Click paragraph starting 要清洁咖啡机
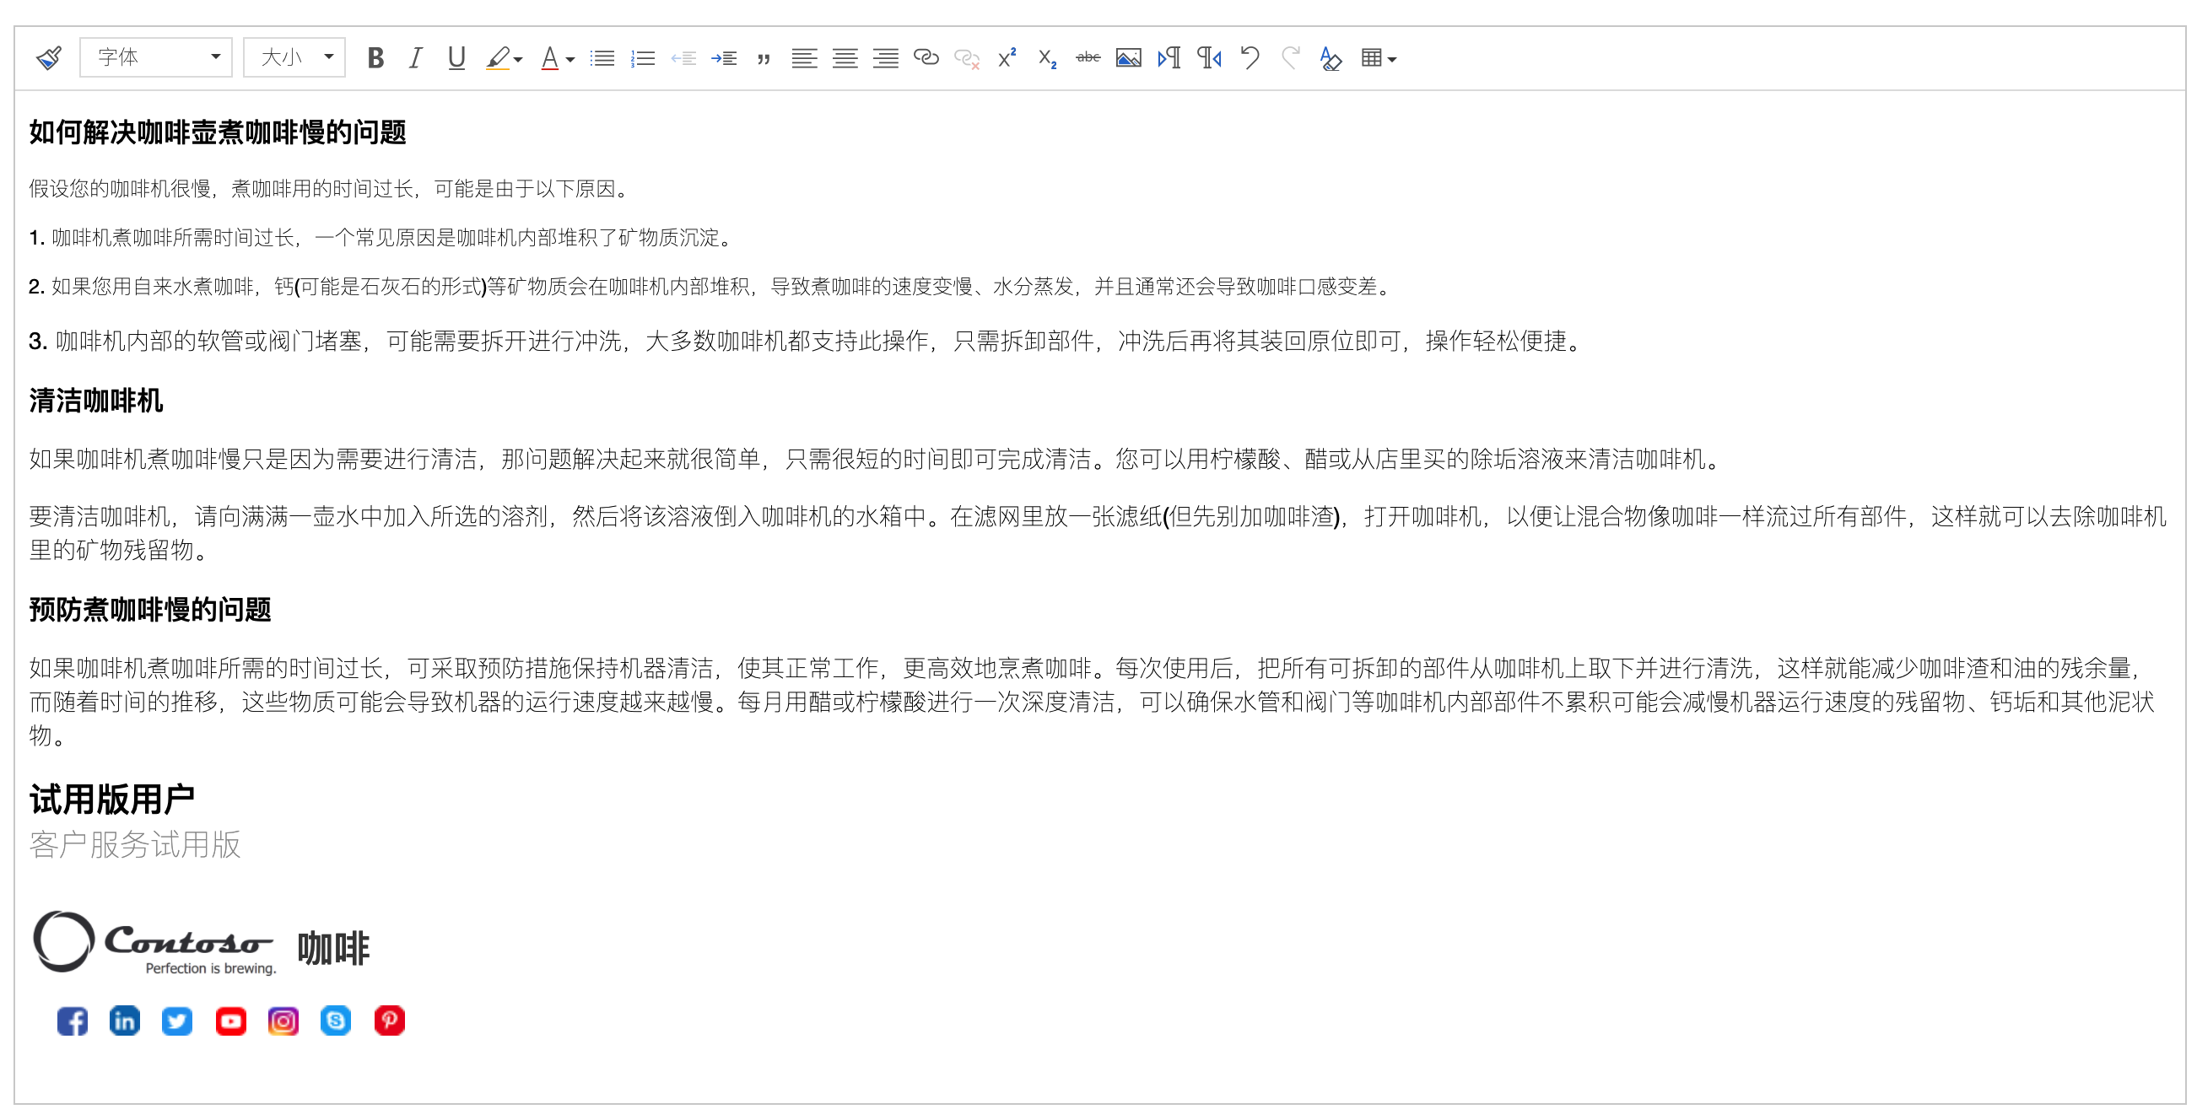The image size is (2197, 1120). [1097, 533]
